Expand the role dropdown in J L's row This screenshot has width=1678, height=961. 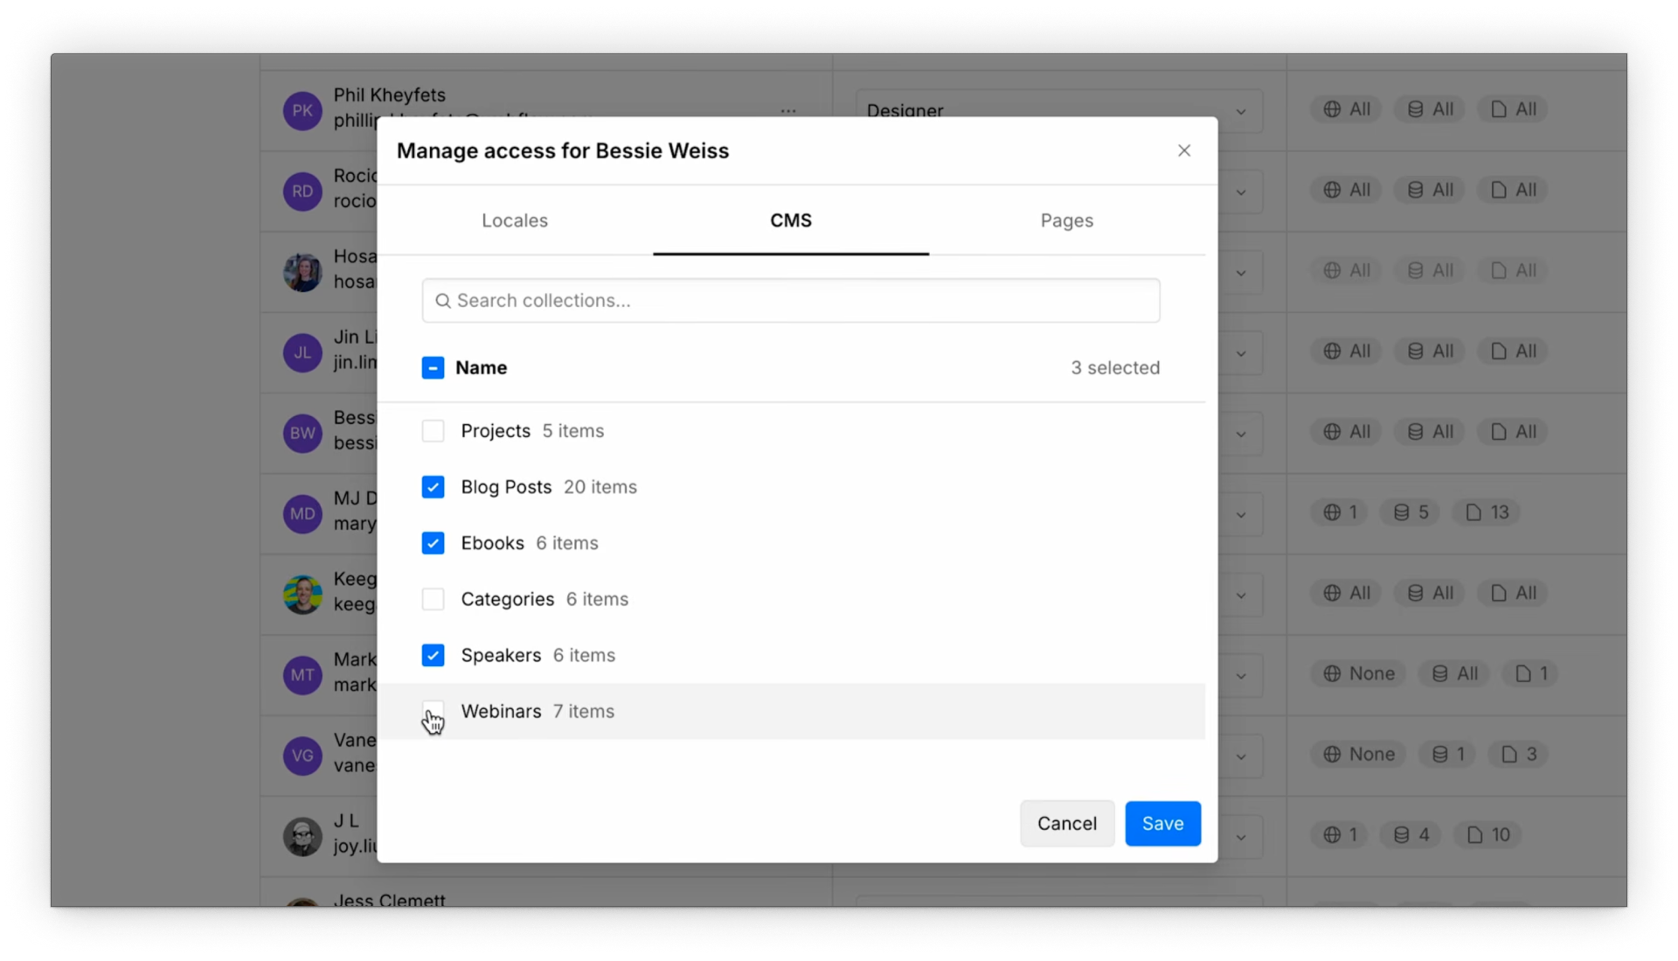point(1240,837)
